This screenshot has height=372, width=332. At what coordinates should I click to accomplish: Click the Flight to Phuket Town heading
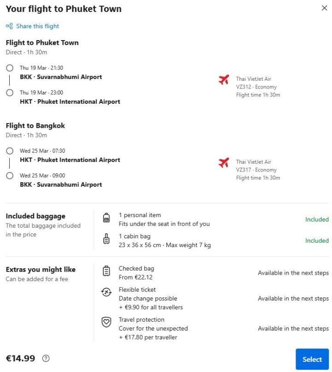[42, 42]
